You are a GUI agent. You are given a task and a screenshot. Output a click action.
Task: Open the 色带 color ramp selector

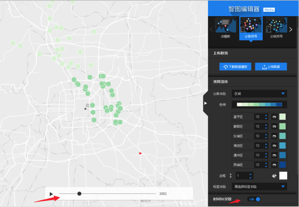pyautogui.click(x=259, y=104)
